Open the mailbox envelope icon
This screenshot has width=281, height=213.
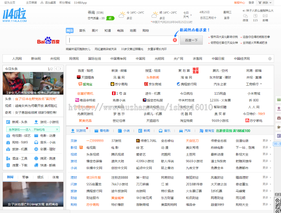[265, 16]
